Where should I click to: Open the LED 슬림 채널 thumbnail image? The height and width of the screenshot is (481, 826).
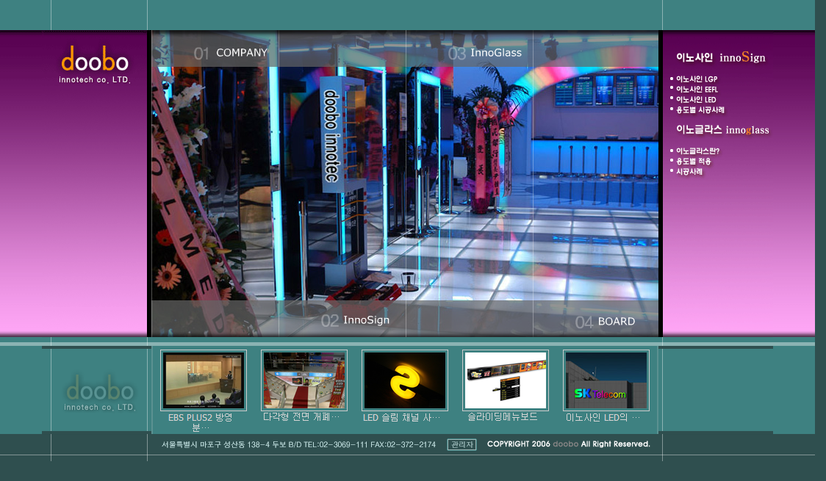(405, 380)
